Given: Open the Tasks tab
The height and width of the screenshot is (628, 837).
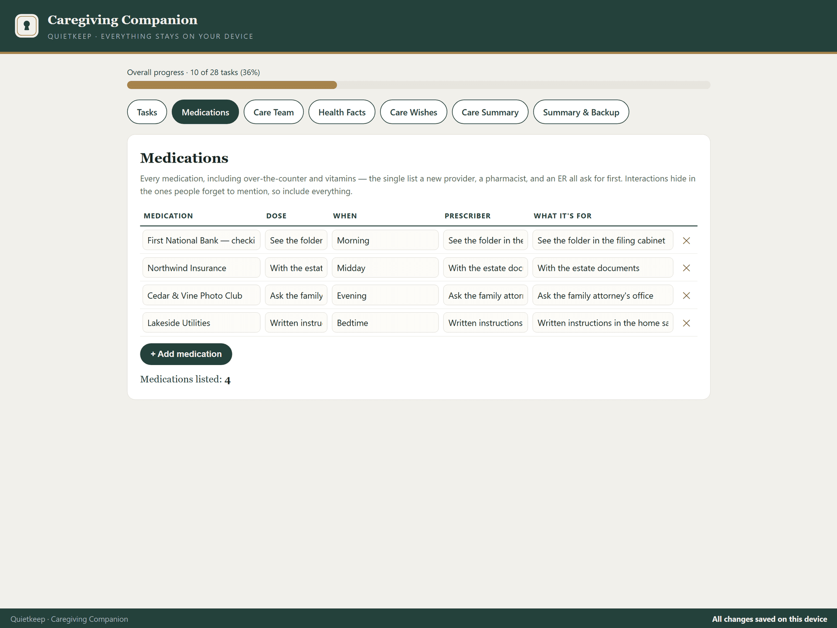Looking at the screenshot, I should point(147,112).
